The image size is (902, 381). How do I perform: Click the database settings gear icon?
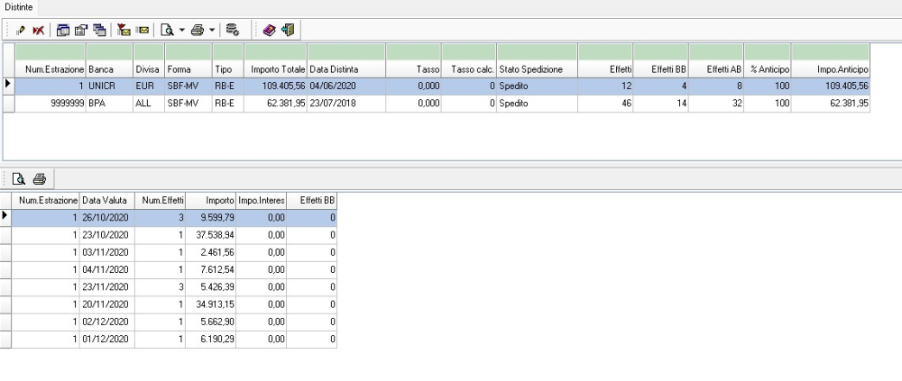click(232, 30)
